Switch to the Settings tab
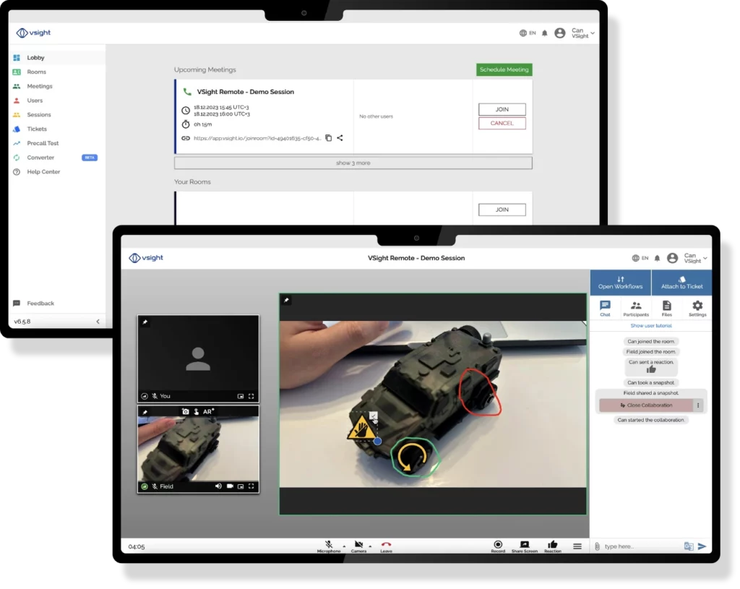The width and height of the screenshot is (740, 589). (697, 309)
